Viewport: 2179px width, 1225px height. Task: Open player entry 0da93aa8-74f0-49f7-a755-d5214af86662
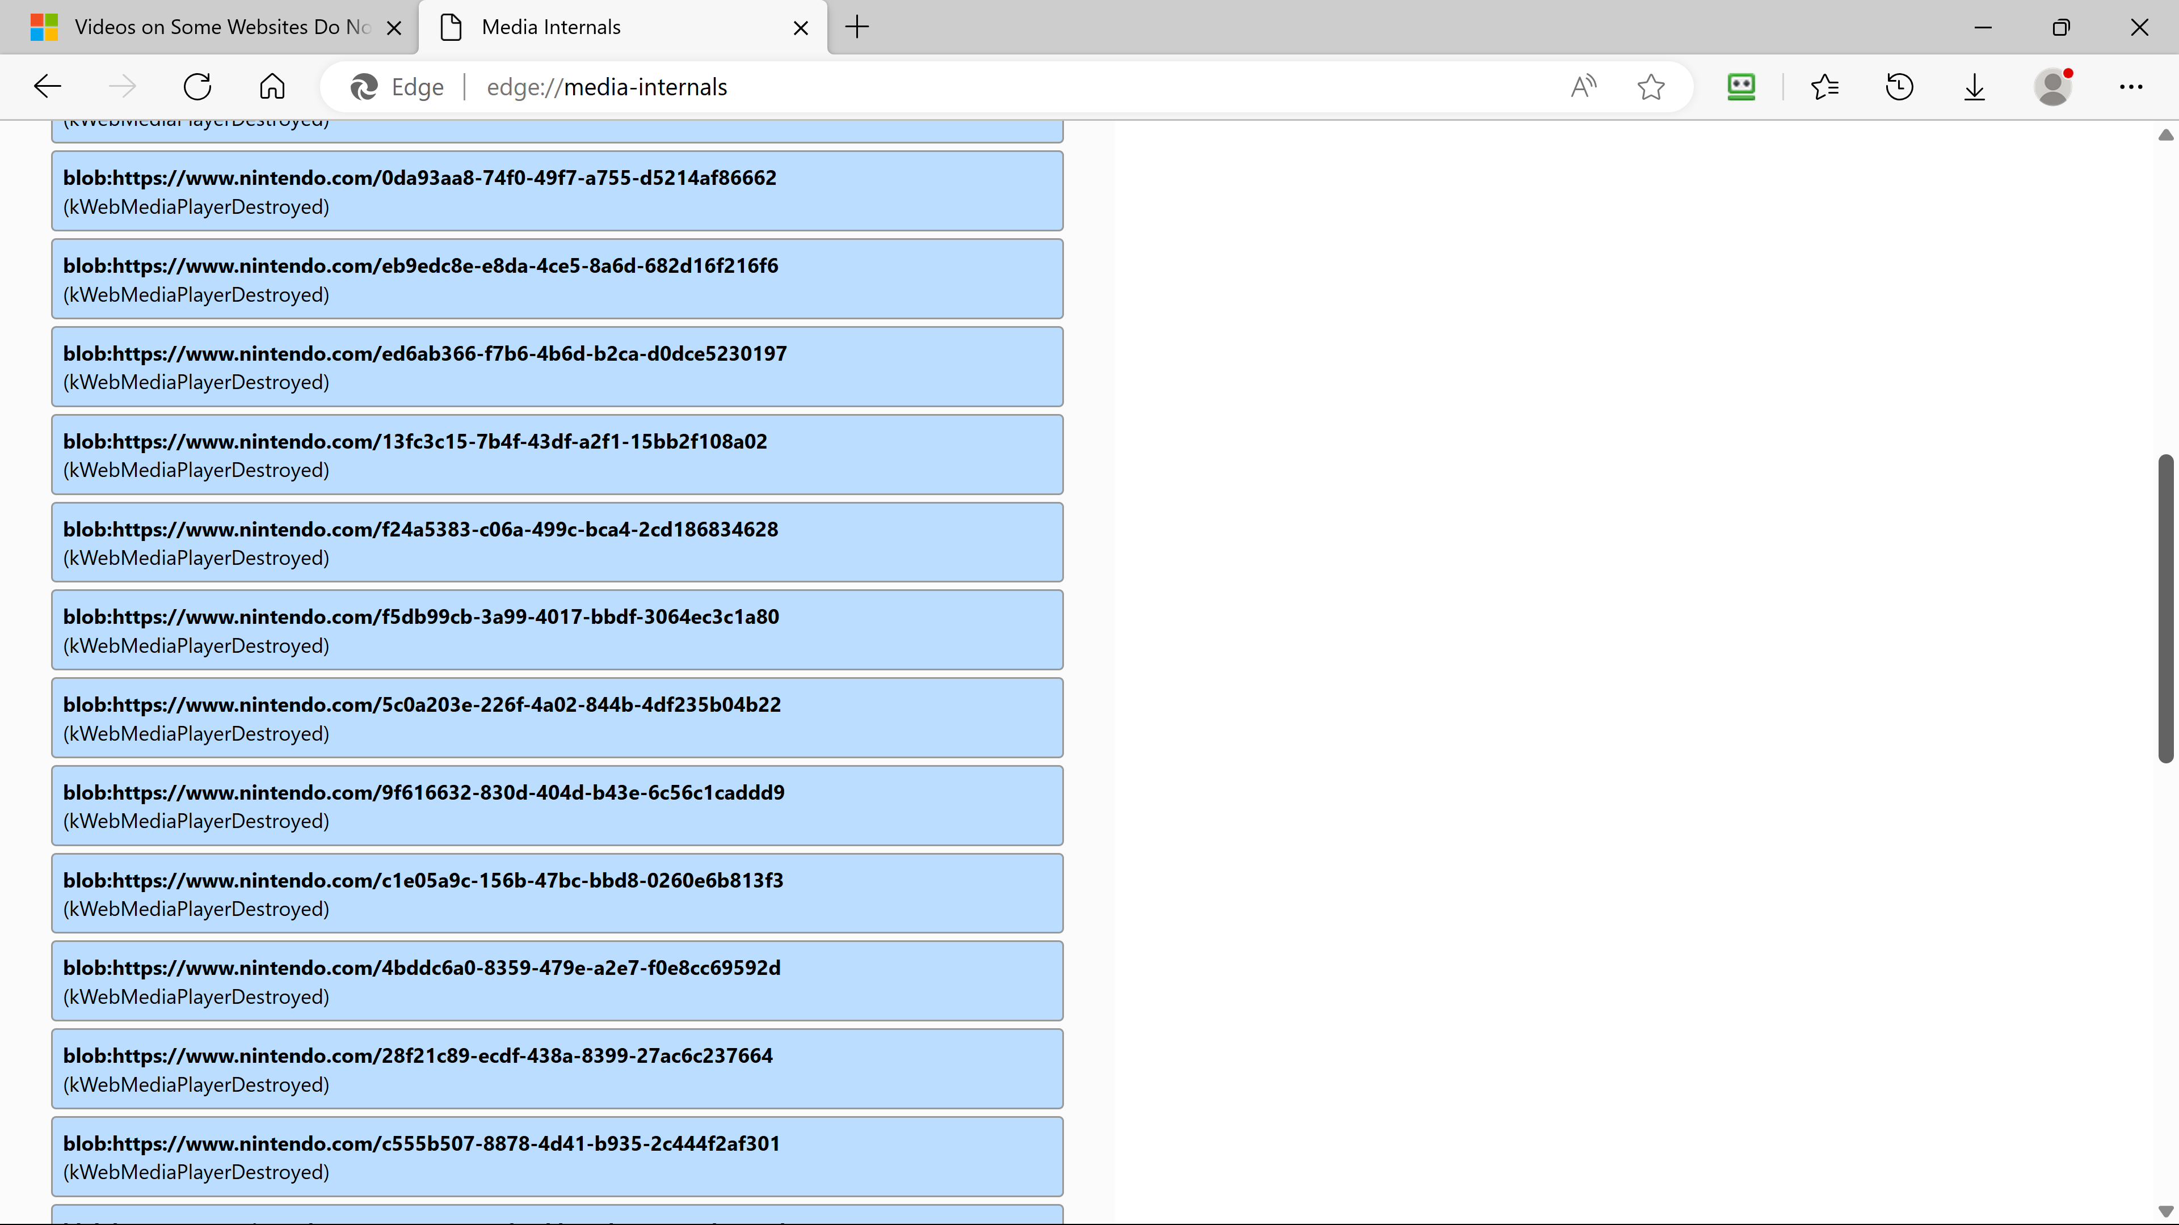click(x=557, y=191)
